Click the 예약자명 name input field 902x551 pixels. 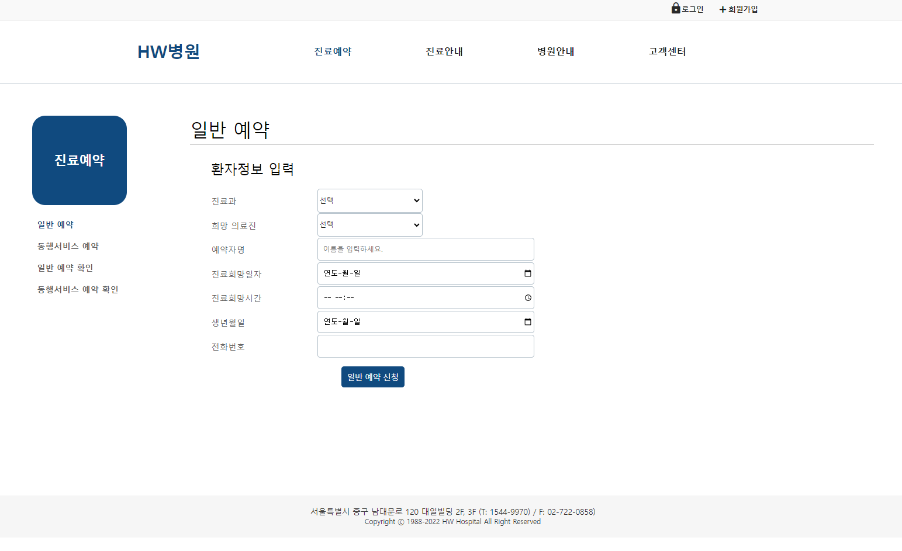(x=425, y=249)
